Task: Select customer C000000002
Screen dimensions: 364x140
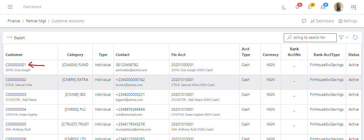Action: [x=16, y=80]
